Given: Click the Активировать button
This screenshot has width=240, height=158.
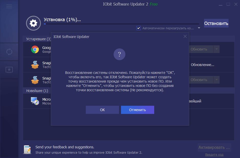Looking at the screenshot, I should [214, 148].
